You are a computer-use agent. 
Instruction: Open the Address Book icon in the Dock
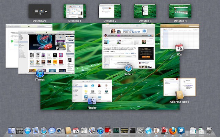pos(68,131)
